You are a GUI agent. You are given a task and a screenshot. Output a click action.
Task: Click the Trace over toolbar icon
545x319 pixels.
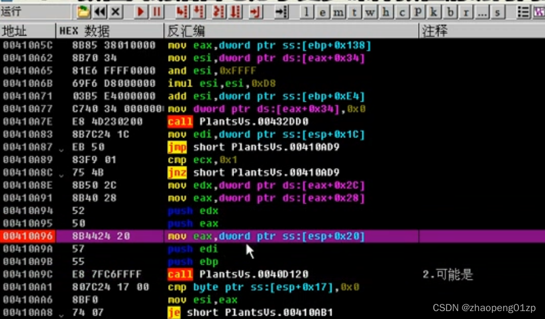point(236,12)
